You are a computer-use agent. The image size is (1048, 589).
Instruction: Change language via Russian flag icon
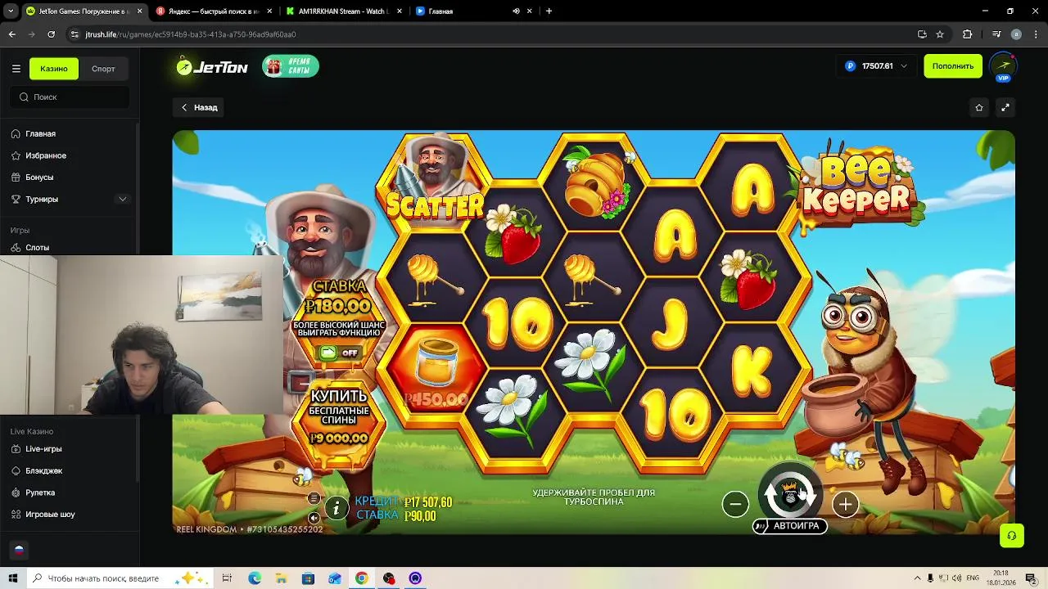coord(19,551)
